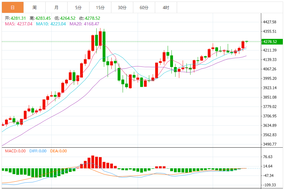Click the 4427.58 price axis label
The image size is (285, 189).
(270, 22)
